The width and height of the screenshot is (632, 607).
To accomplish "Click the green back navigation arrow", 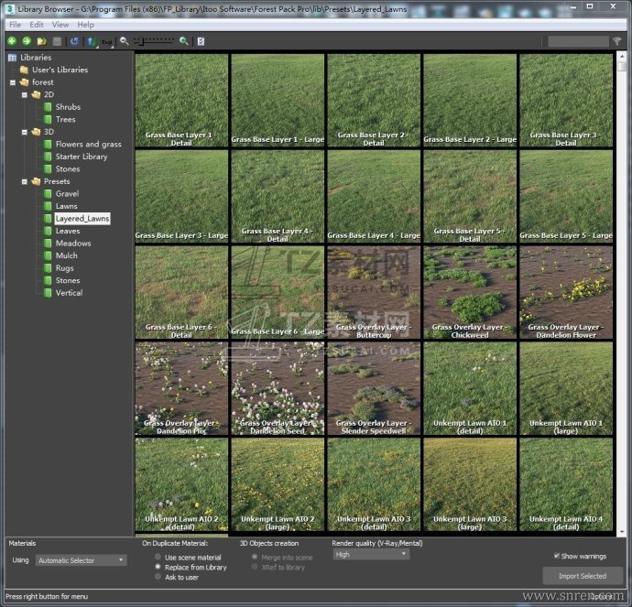I will (x=12, y=41).
